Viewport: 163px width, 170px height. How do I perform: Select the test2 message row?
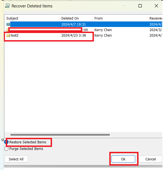tap(83, 35)
